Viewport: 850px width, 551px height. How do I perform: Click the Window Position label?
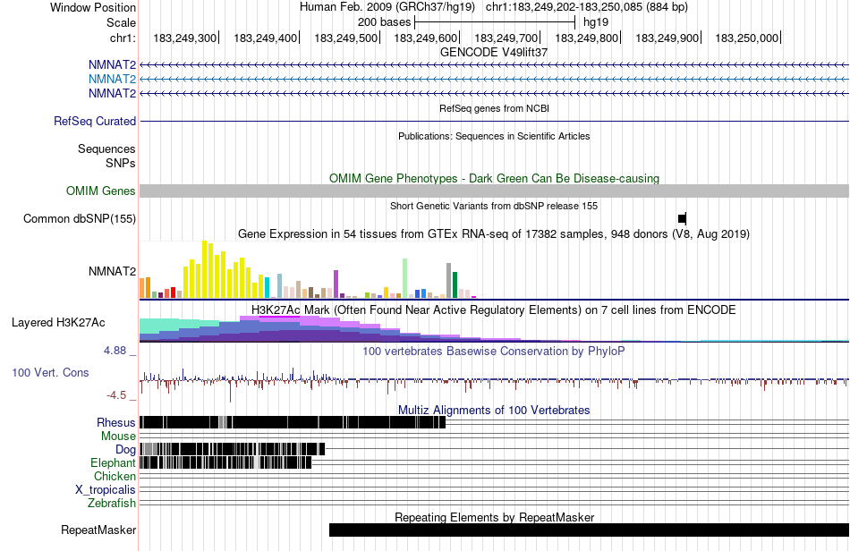pyautogui.click(x=93, y=7)
